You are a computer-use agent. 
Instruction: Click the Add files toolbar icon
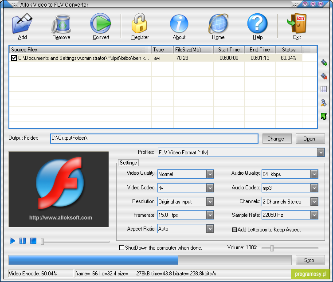[22, 23]
